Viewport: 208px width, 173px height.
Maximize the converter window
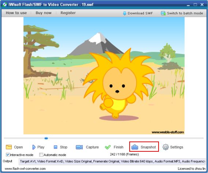point(195,5)
